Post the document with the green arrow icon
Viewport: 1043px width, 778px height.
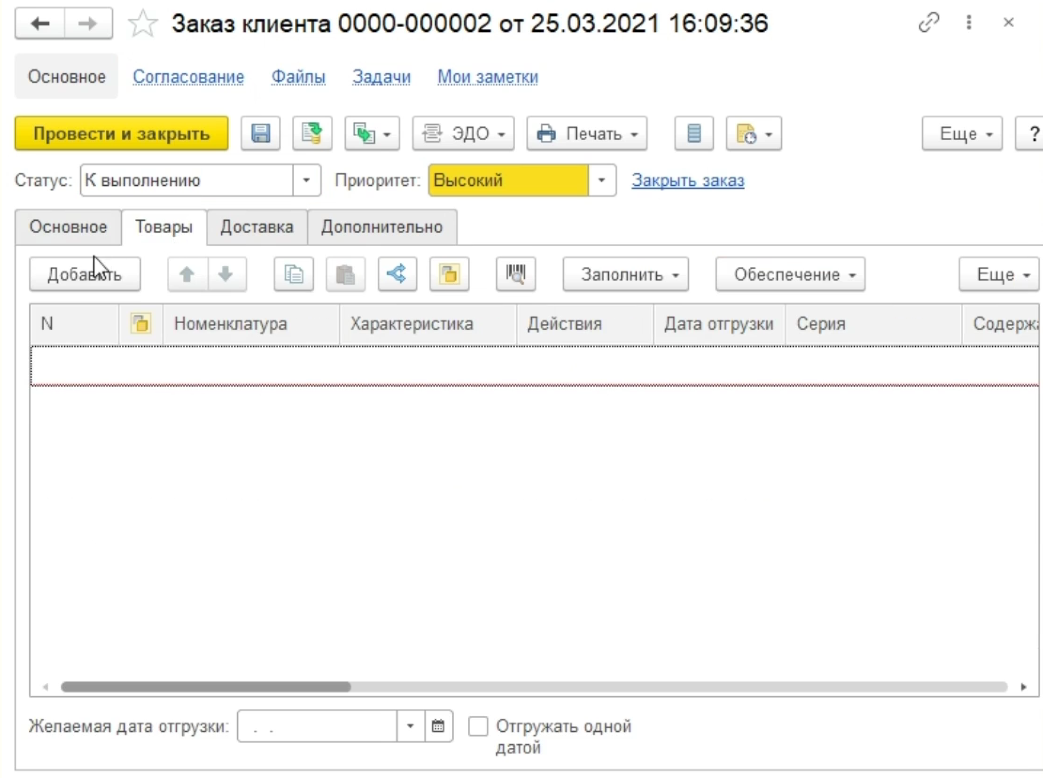coord(312,133)
